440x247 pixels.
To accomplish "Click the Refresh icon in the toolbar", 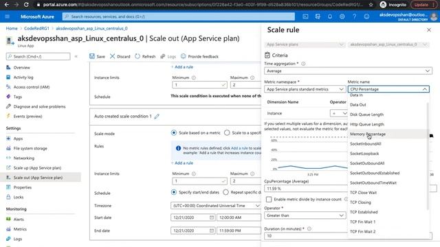I will click(137, 56).
